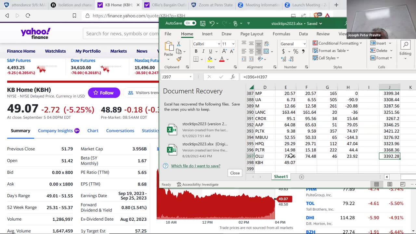Close the Document Recovery pane
Image resolution: width=416 pixels, height=234 pixels.
click(235, 173)
